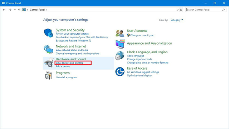
Task: Click the Clock, Language, and Region globe icon
Action: [120, 56]
